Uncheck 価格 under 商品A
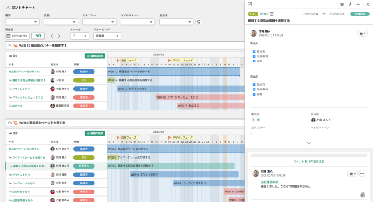This screenshot has height=210, width=373. point(254,61)
